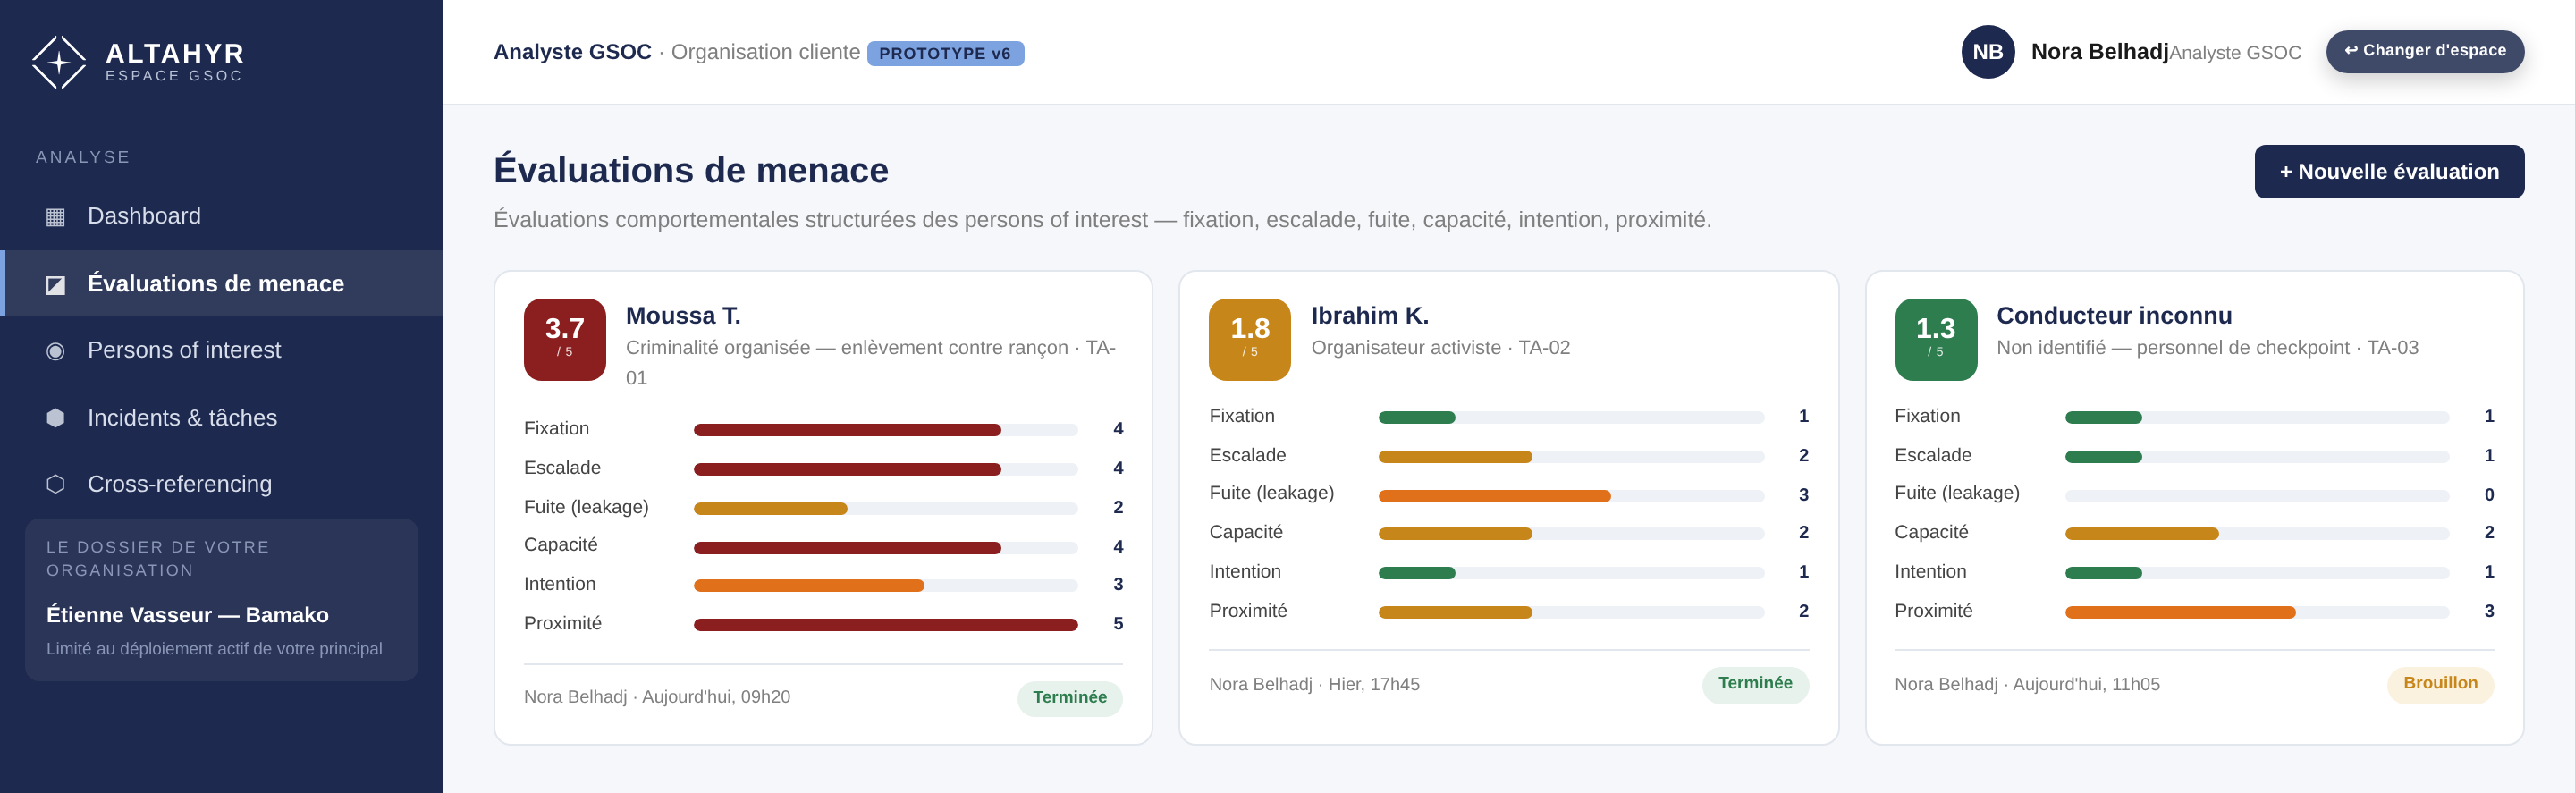
Task: Open the Moussa T. card title
Action: point(683,316)
